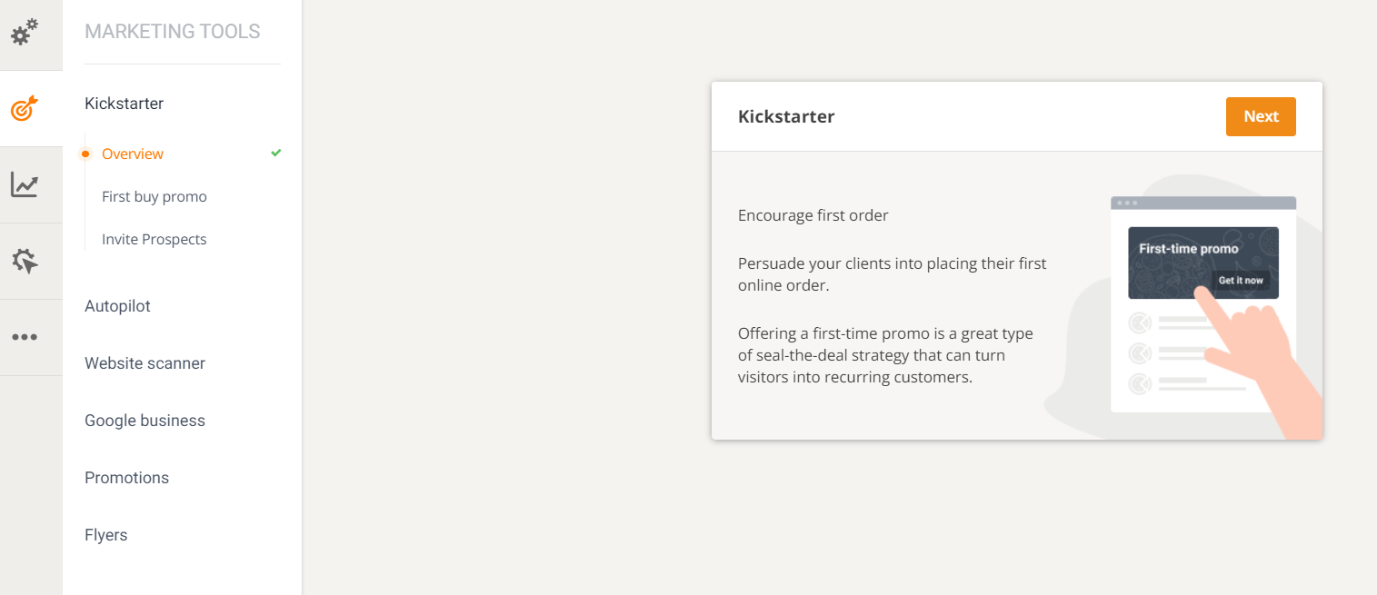Click Get it now in the promo preview

point(1241,280)
